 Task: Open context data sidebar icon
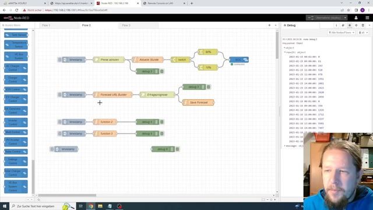pos(363,25)
